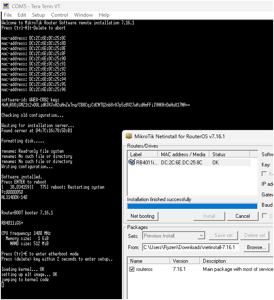Click the 'Memory size: 1 GiB' terminal line

click(27, 238)
